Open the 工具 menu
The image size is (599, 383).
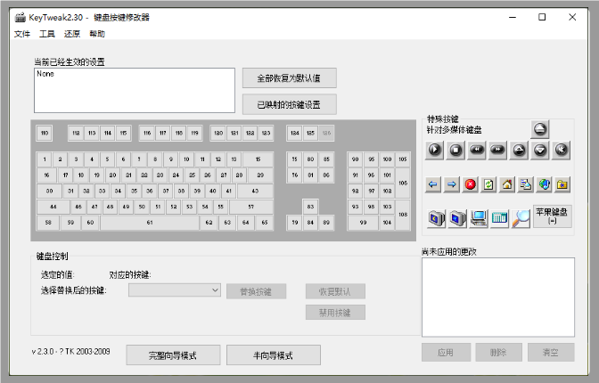click(47, 34)
